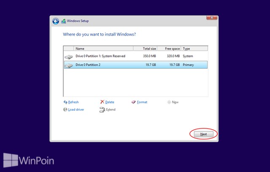This screenshot has width=270, height=172.
Task: Click the blue back arrow button
Action: tap(56, 21)
